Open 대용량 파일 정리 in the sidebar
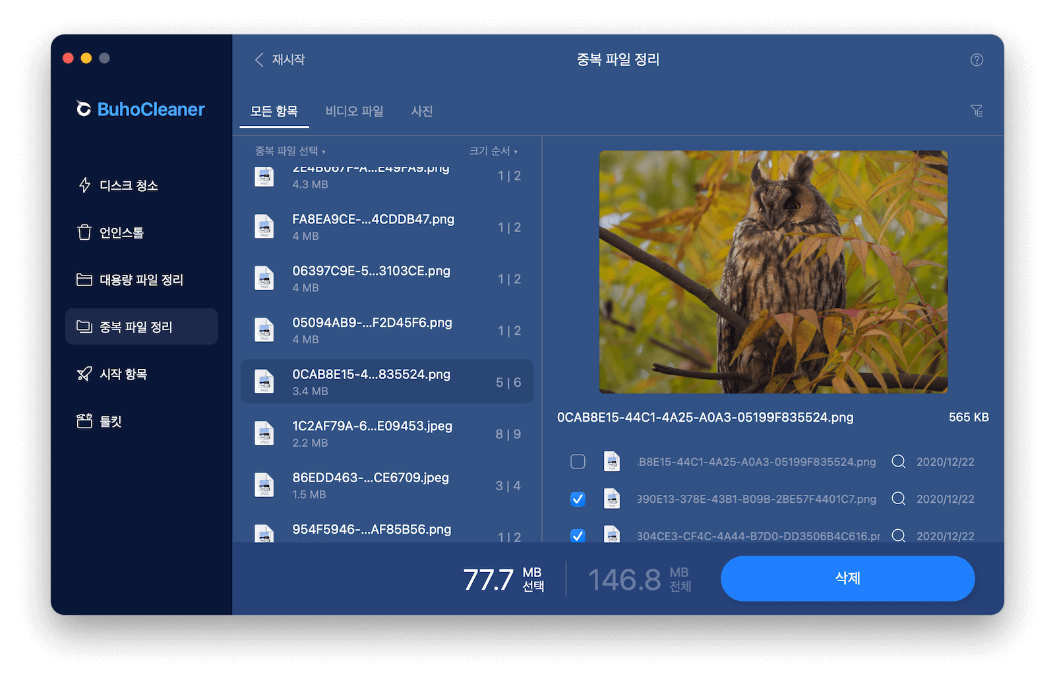The width and height of the screenshot is (1055, 682). [142, 279]
